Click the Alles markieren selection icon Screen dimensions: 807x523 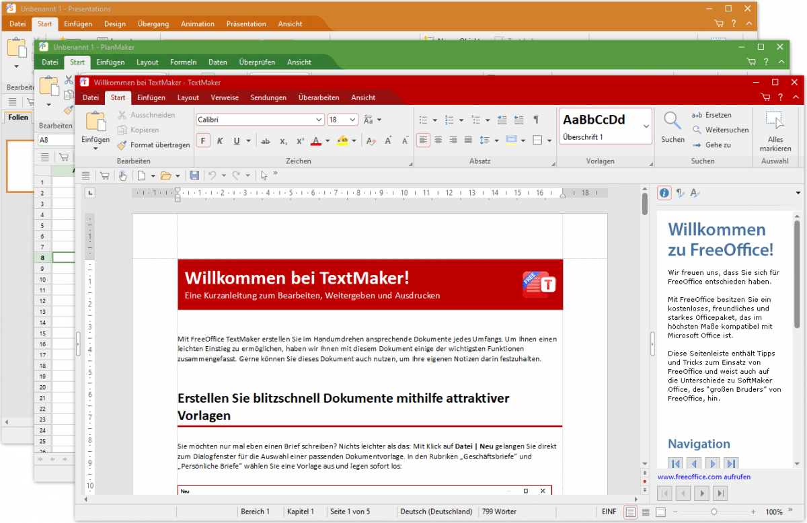pyautogui.click(x=775, y=122)
